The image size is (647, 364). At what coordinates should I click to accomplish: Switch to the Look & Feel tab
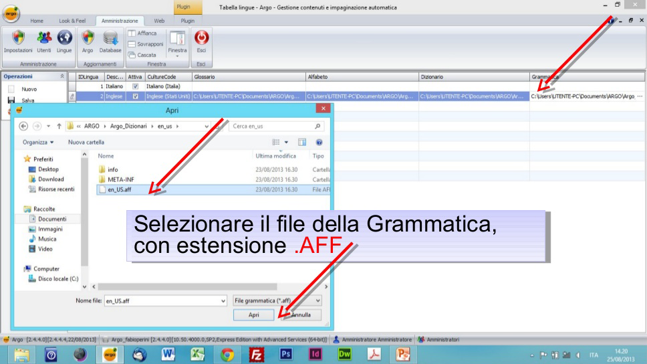click(72, 21)
